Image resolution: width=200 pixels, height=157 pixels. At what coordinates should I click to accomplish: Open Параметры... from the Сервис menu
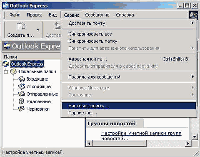(129, 113)
